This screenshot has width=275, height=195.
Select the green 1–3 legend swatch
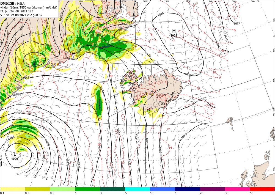pyautogui.click(x=87, y=189)
